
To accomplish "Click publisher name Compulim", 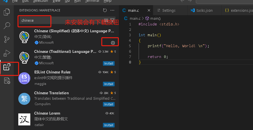I will pyautogui.click(x=42, y=104).
